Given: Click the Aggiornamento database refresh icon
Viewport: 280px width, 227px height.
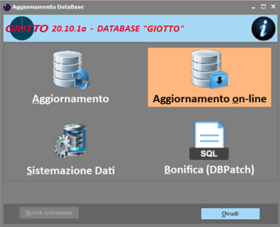Looking at the screenshot, I should click(72, 69).
